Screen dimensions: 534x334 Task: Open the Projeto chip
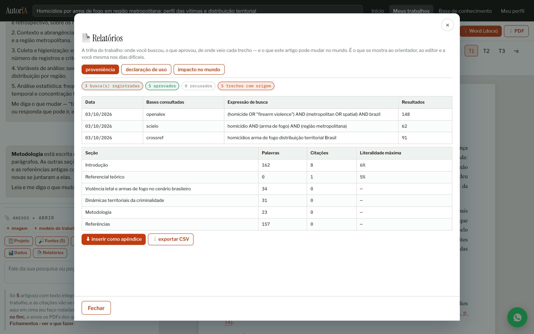(x=19, y=241)
